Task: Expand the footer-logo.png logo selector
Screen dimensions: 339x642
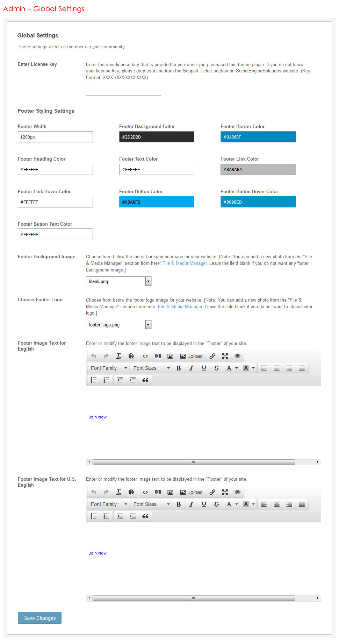Action: [x=118, y=325]
